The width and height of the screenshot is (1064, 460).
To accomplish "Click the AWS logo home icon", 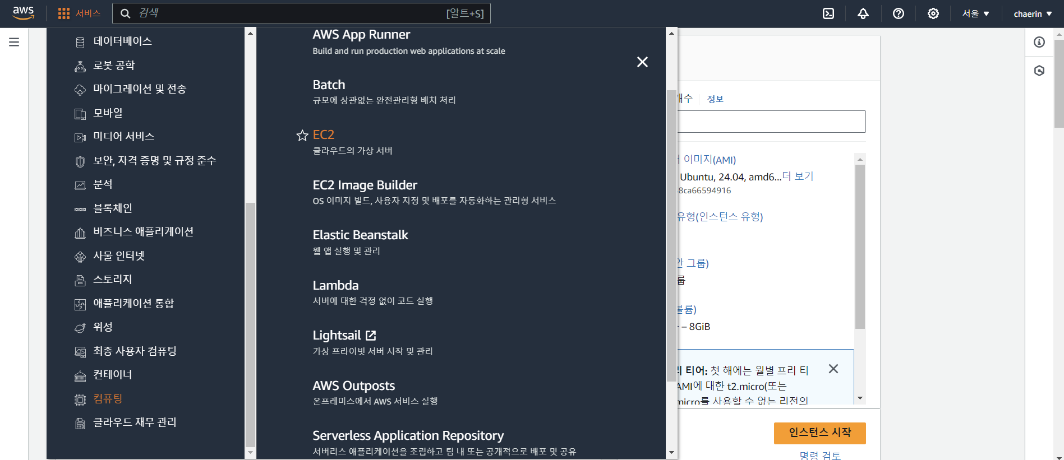I will (x=23, y=13).
